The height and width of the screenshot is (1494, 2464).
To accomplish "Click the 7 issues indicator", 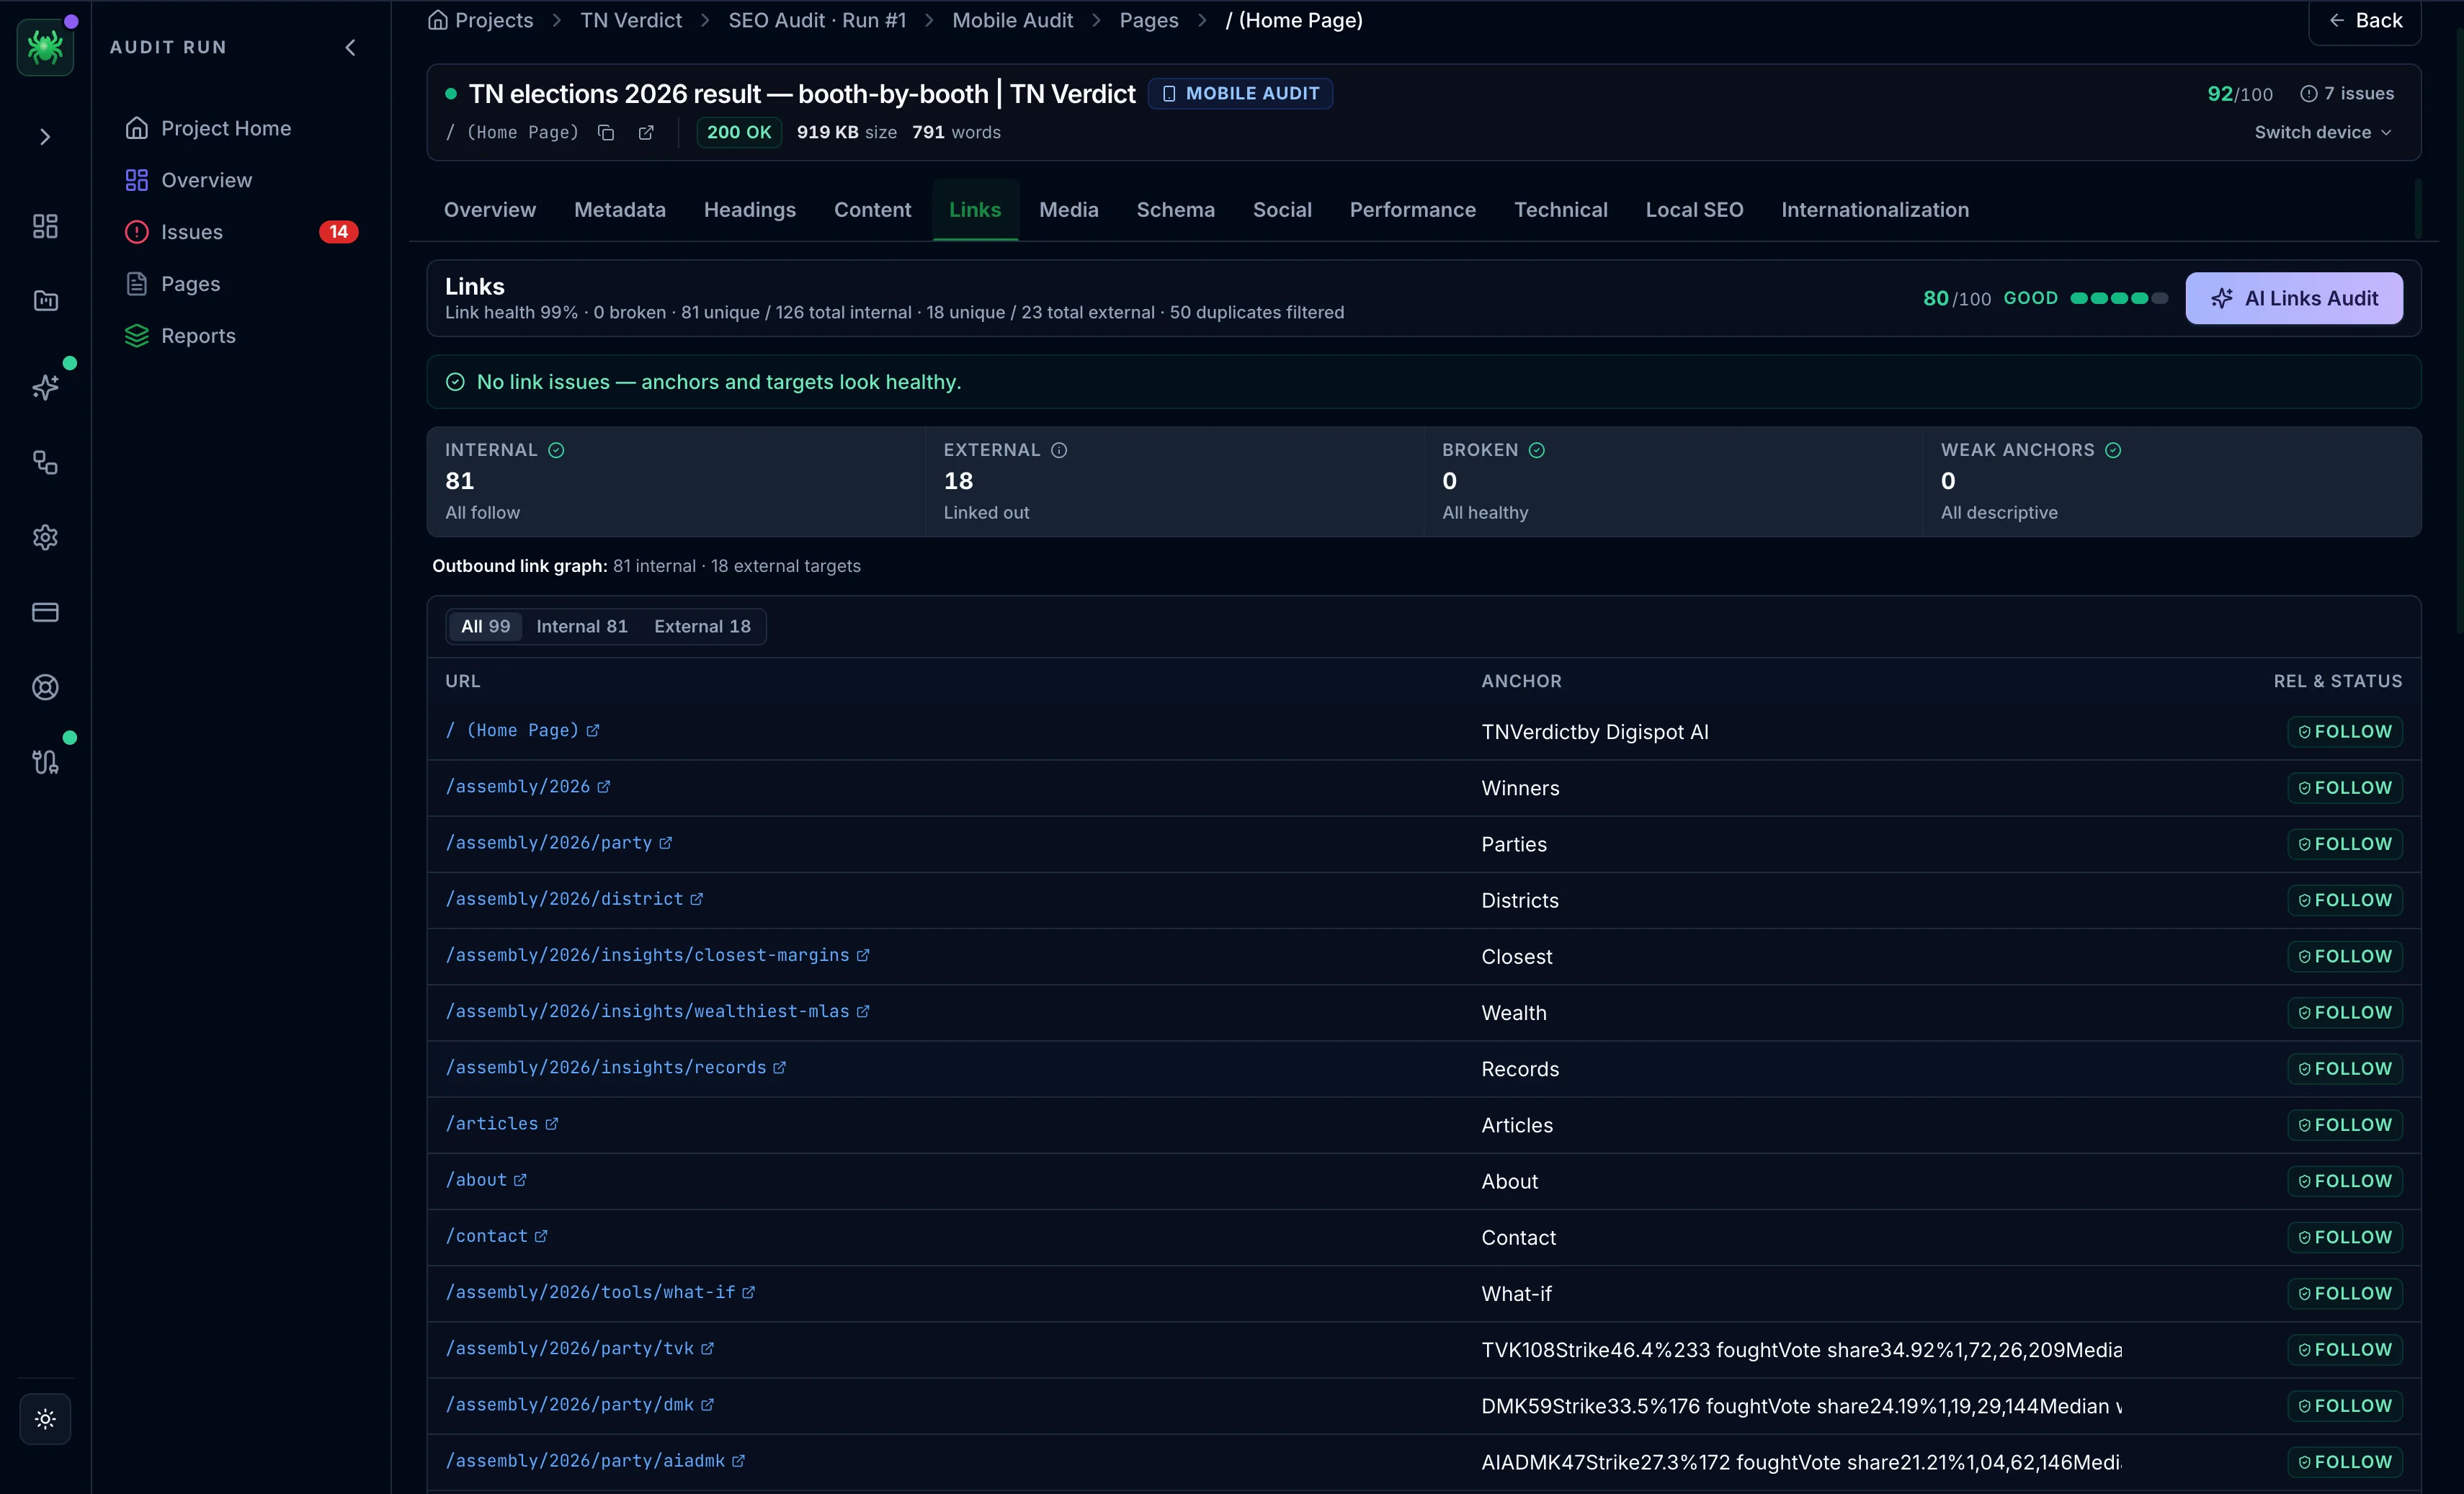I will [x=2347, y=93].
